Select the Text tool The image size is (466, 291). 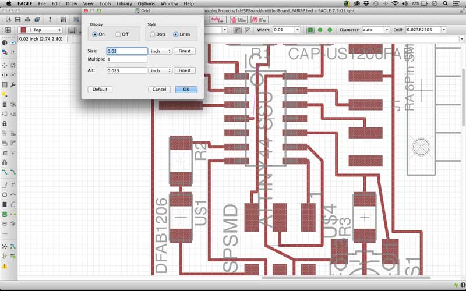[x=13, y=185]
